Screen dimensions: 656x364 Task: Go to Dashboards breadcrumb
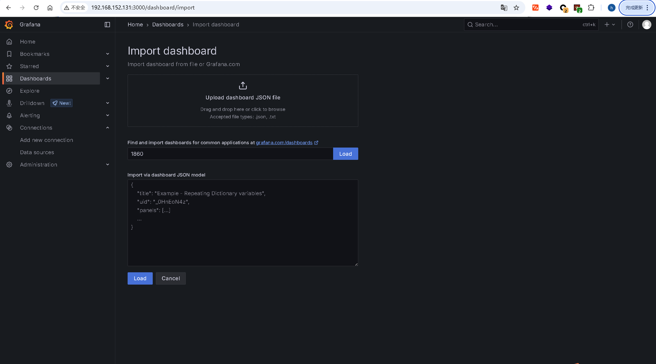pos(168,25)
